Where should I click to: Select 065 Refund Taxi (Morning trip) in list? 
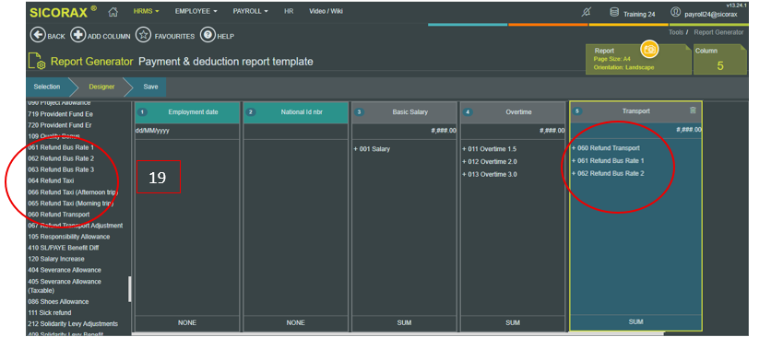point(70,203)
